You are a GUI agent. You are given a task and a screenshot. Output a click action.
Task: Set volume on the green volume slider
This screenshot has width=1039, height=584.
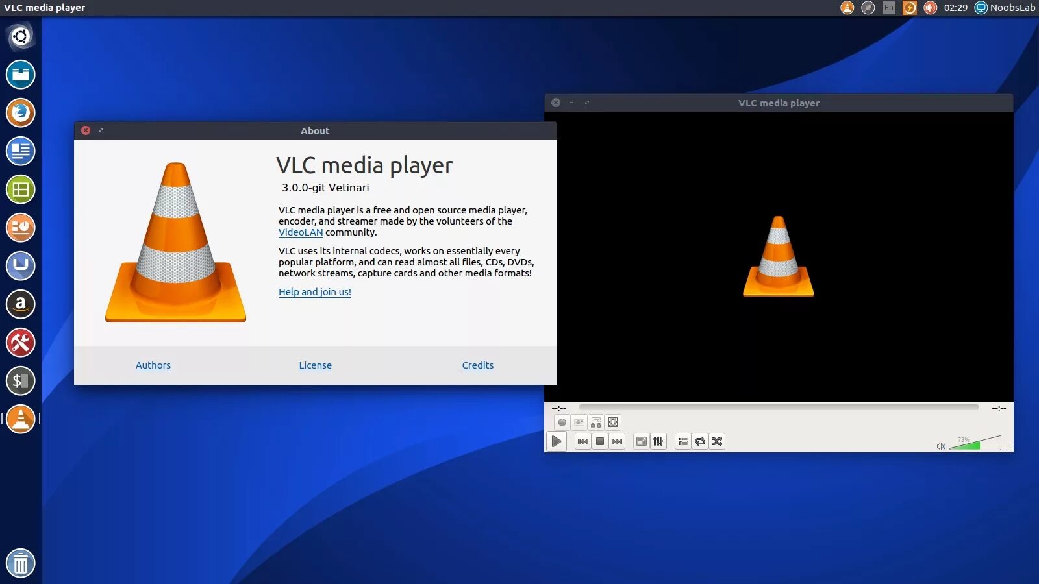tap(975, 444)
